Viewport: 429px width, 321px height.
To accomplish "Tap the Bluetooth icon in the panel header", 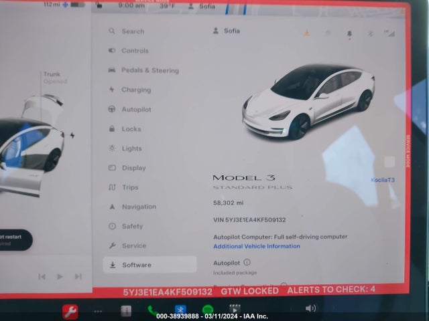I will (371, 33).
